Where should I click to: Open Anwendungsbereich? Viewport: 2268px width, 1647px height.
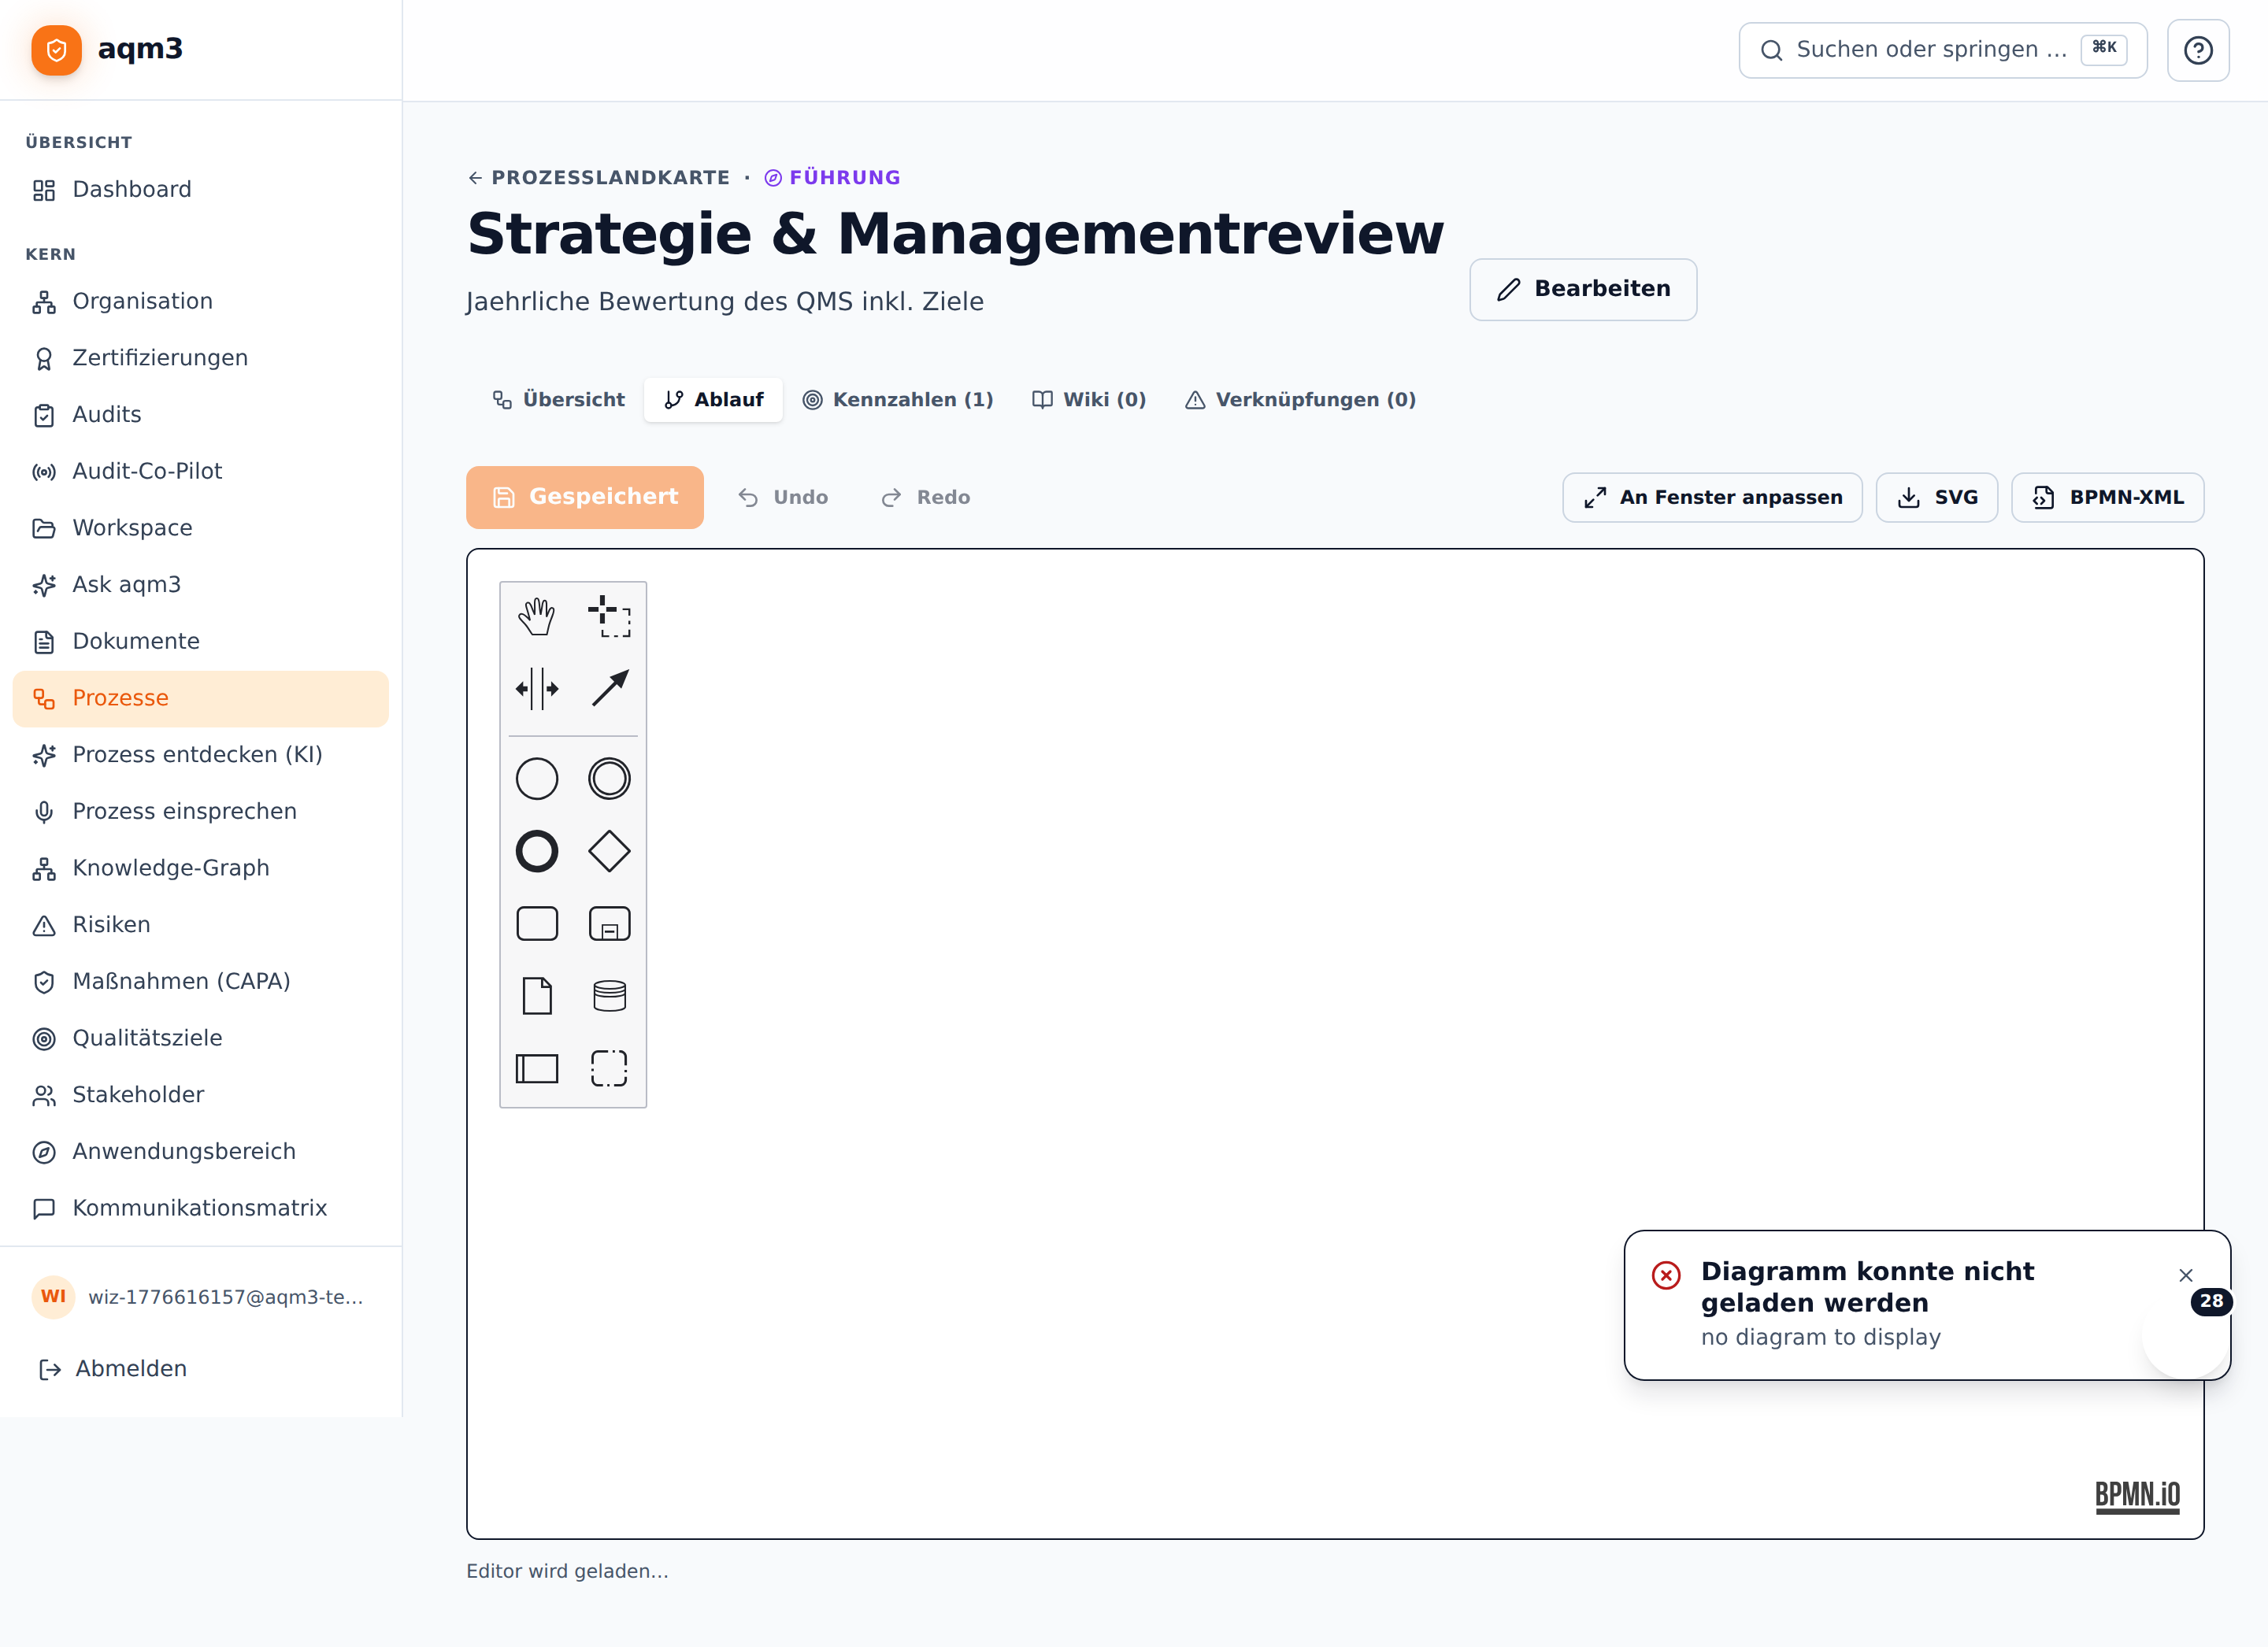[x=200, y=1152]
